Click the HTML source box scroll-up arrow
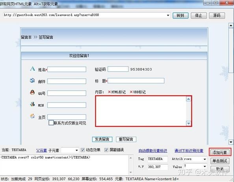This screenshot has height=182, width=234. tap(131, 158)
